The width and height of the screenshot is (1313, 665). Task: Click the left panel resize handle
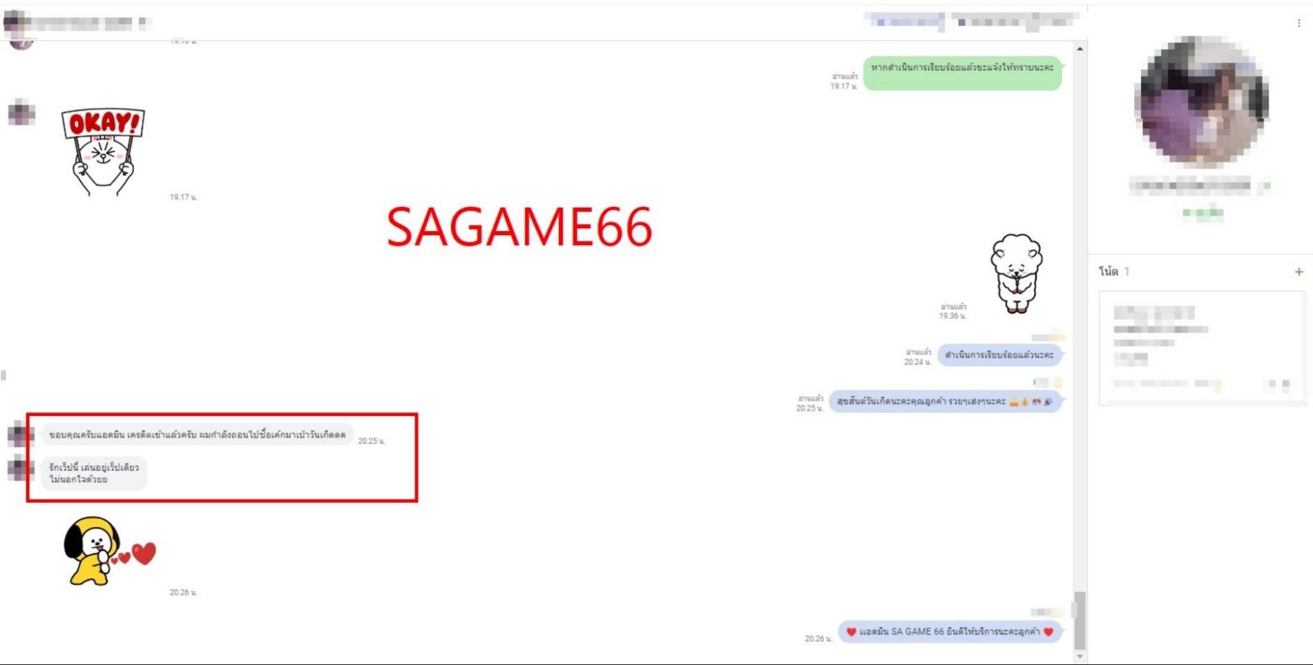[4, 375]
